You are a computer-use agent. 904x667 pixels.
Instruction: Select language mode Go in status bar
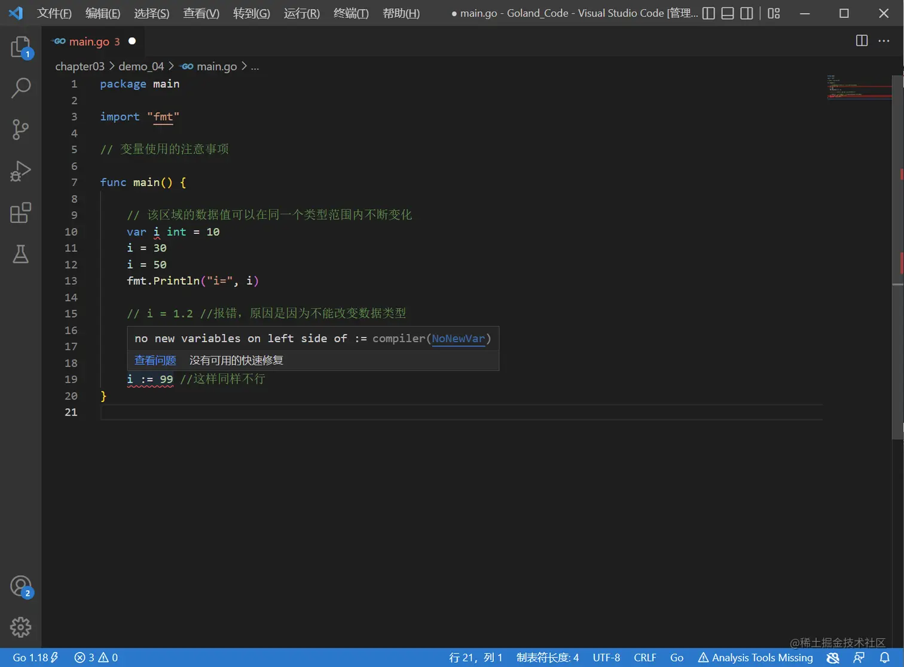[677, 657]
